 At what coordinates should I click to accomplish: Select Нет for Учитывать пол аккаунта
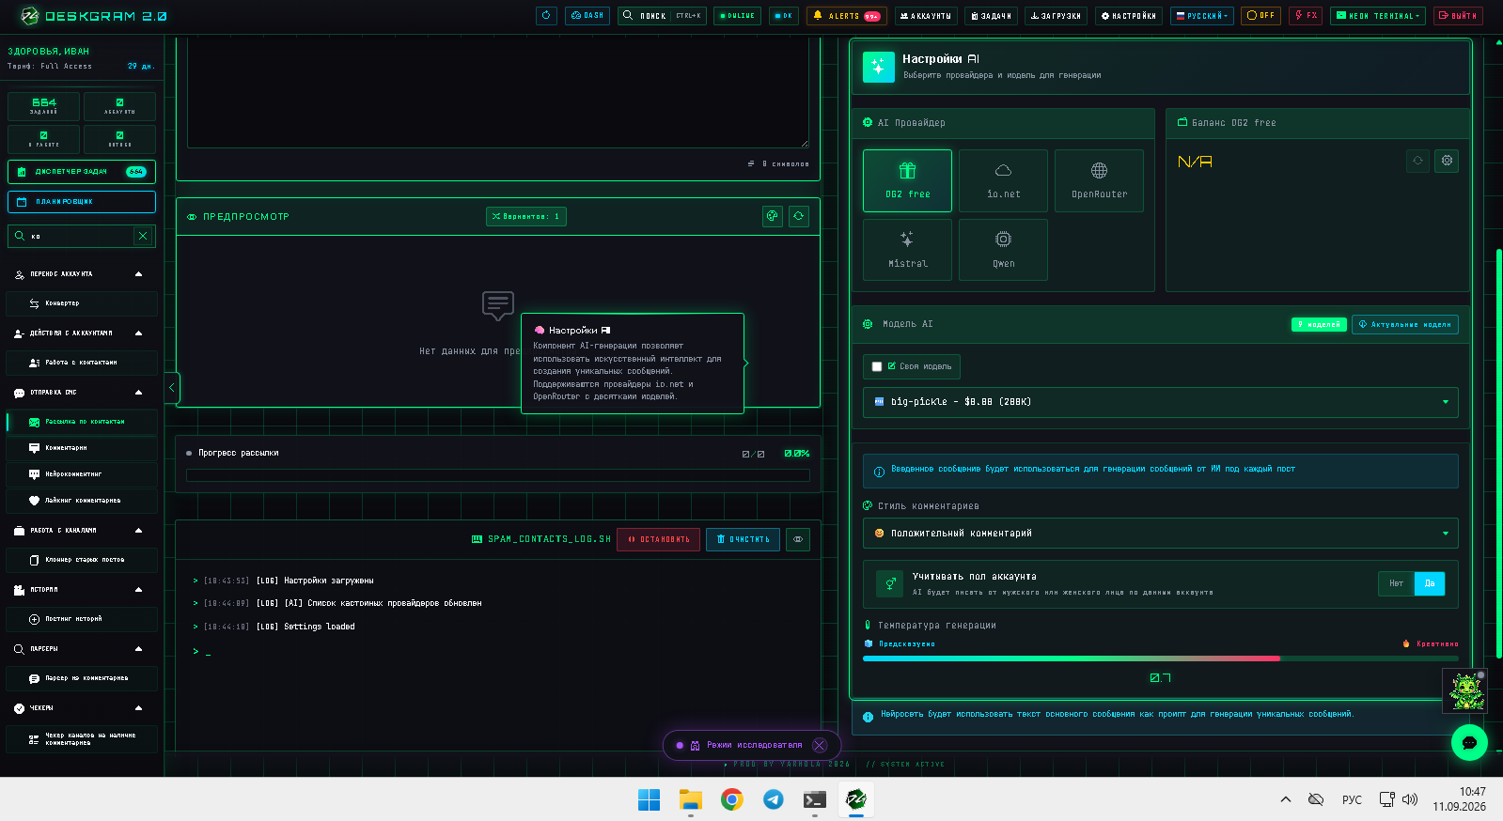pyautogui.click(x=1396, y=583)
